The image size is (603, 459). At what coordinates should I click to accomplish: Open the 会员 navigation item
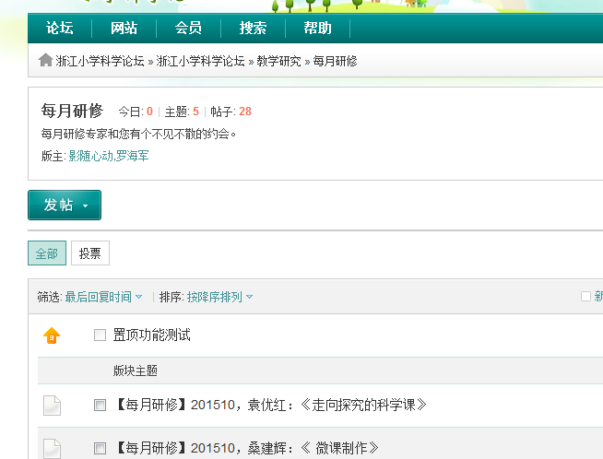tap(188, 29)
